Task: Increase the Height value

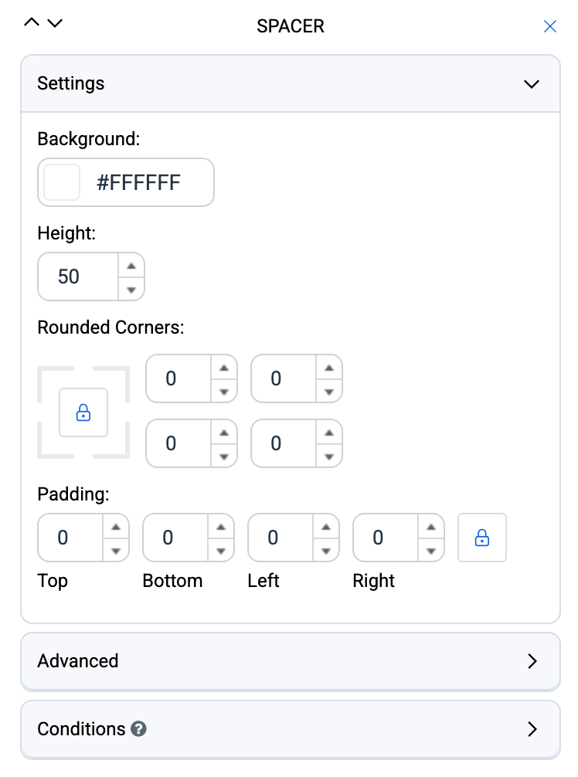Action: click(131, 266)
